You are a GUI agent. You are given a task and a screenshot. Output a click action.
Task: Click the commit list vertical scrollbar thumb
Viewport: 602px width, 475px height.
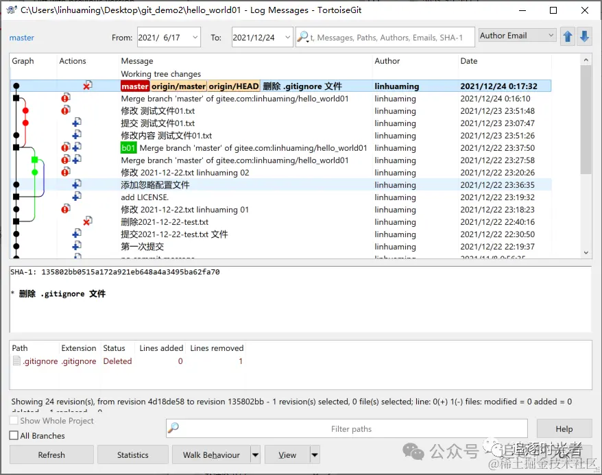586,119
